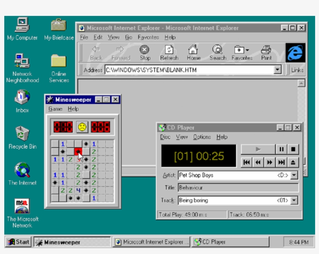The image size is (319, 254).
Task: Open the Inbox desktop icon
Action: [x=22, y=101]
